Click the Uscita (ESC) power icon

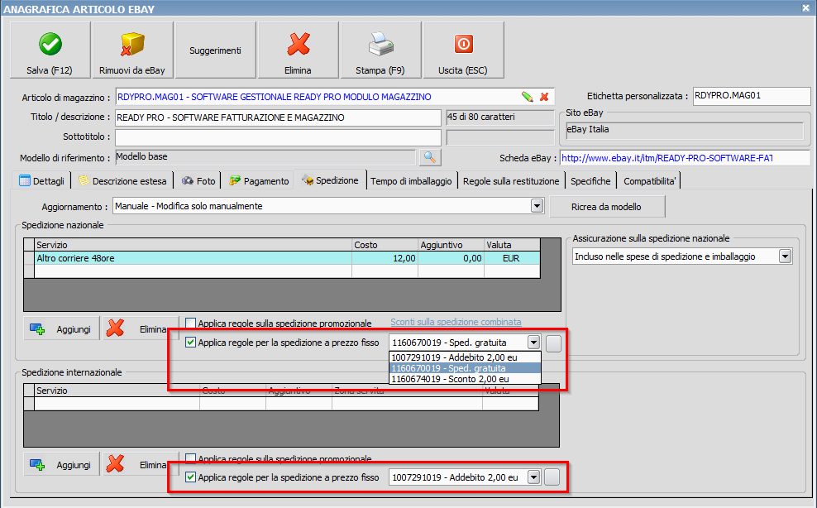(463, 44)
